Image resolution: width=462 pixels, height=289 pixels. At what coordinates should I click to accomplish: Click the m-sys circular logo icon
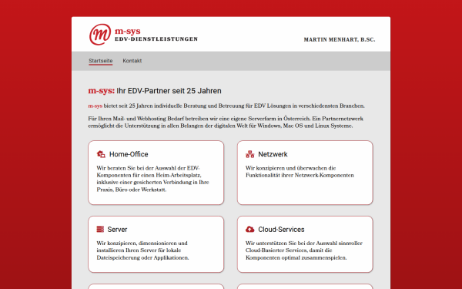[100, 35]
